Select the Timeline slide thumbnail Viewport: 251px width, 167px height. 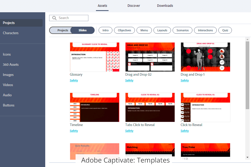94,107
